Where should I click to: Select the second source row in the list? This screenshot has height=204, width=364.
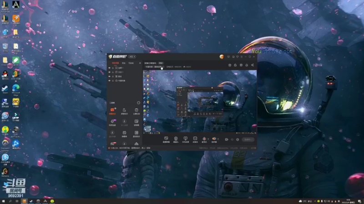click(125, 72)
